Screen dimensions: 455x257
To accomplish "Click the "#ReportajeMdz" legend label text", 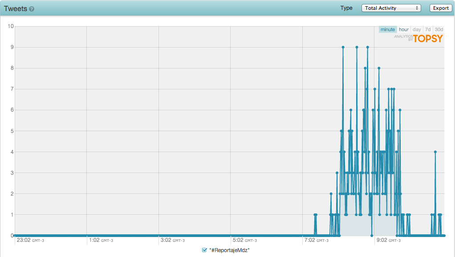I will [x=229, y=250].
